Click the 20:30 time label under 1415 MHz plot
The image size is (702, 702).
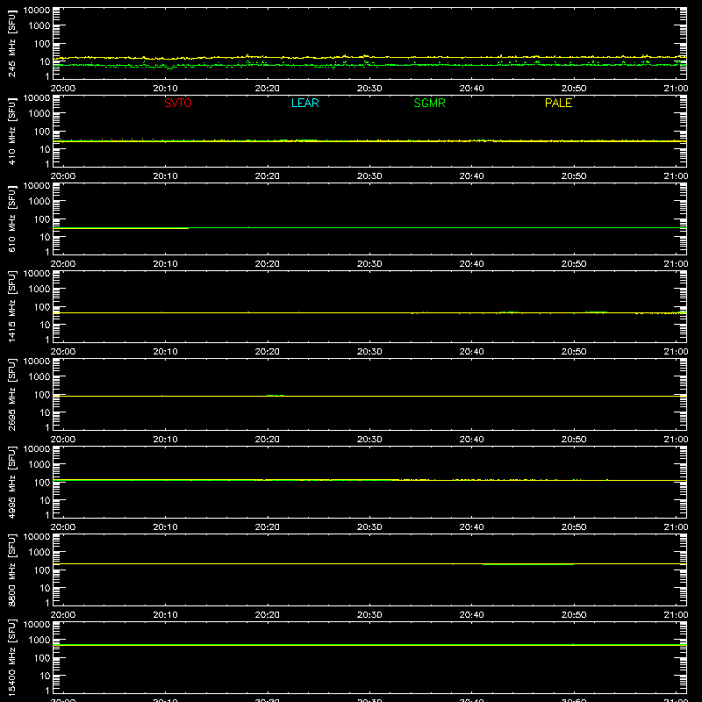369,352
